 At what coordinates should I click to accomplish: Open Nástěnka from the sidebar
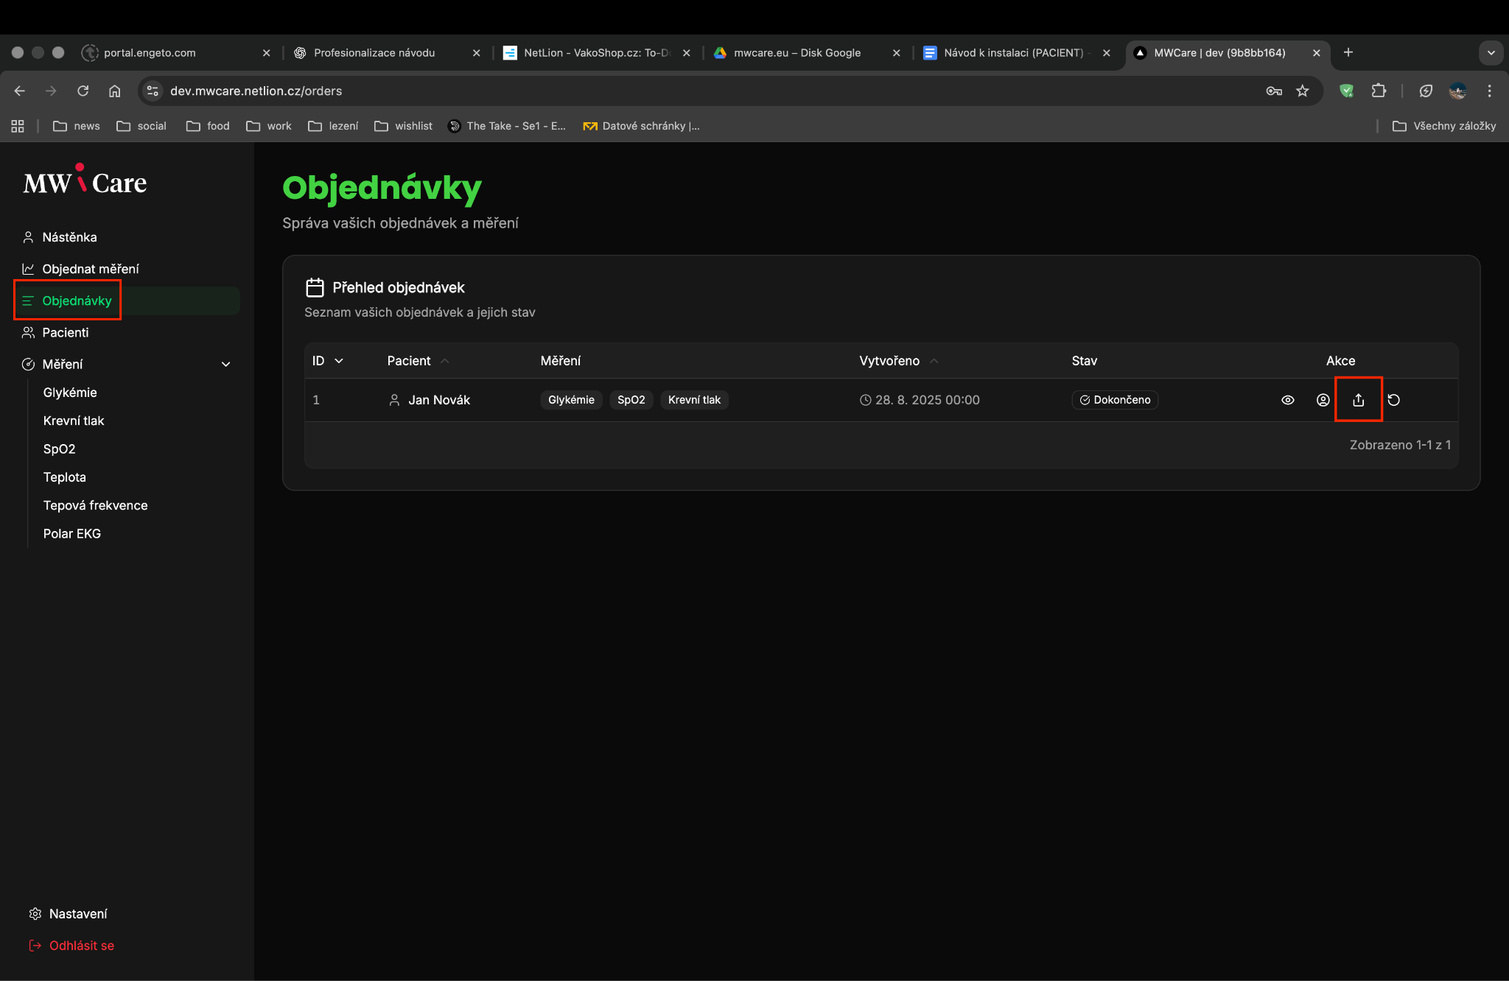(69, 237)
